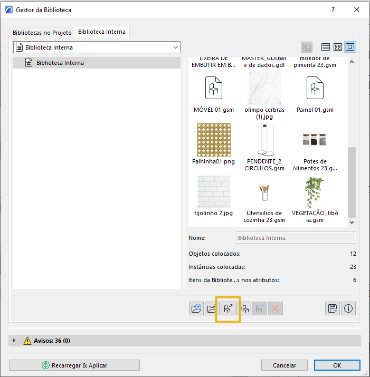Click the duplicate objects icon

tap(244, 308)
